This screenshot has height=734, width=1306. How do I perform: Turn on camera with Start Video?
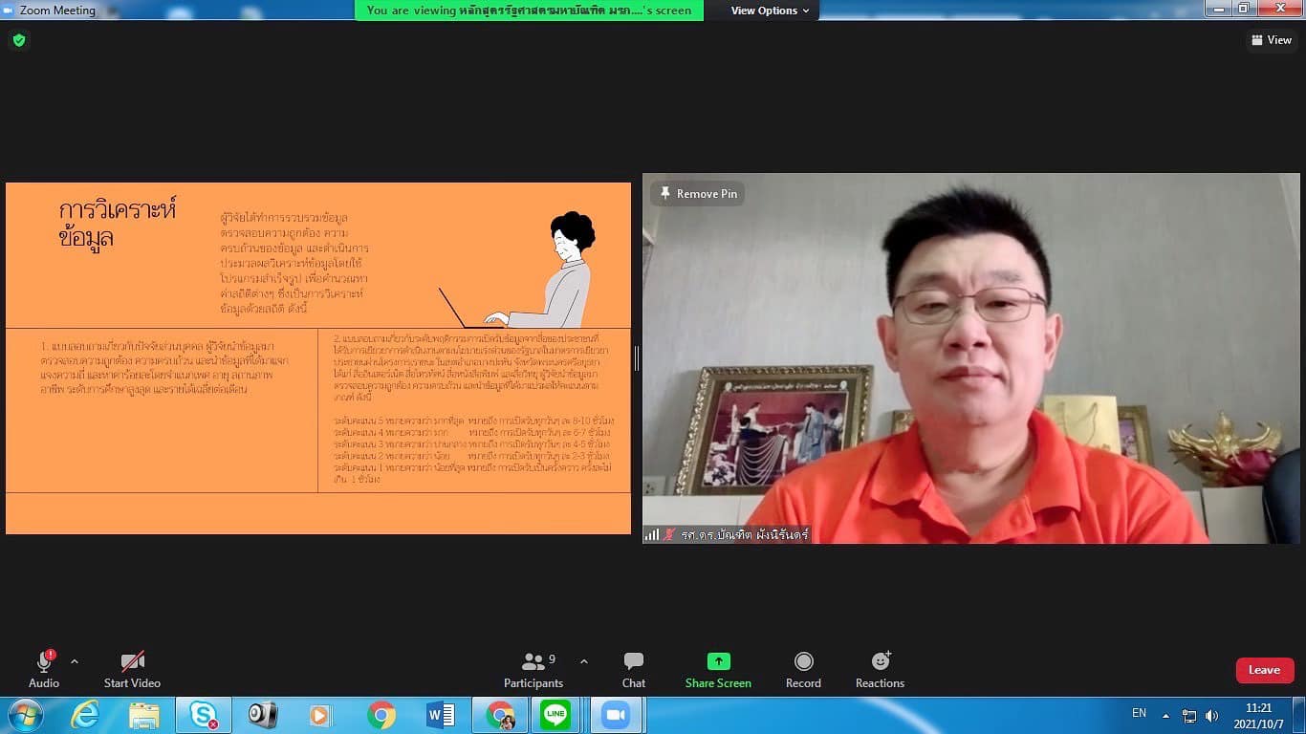(132, 662)
